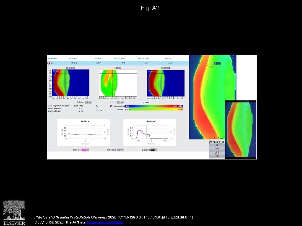Screen dimensions: 302x226
Task: Click the +0,6 value in the side table
Action: [x=217, y=148]
